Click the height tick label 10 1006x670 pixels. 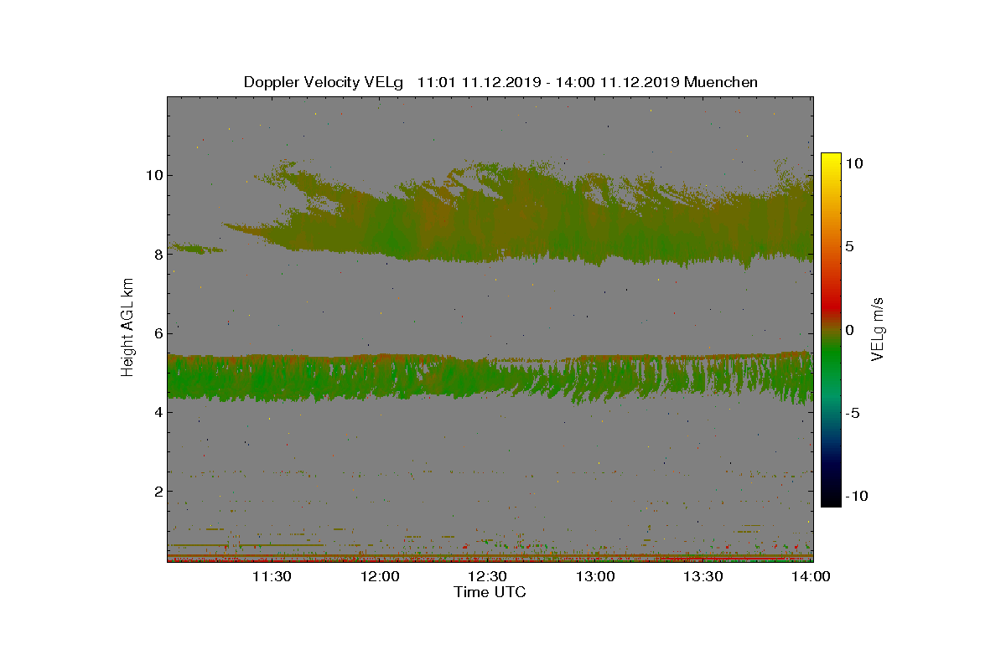tap(153, 175)
